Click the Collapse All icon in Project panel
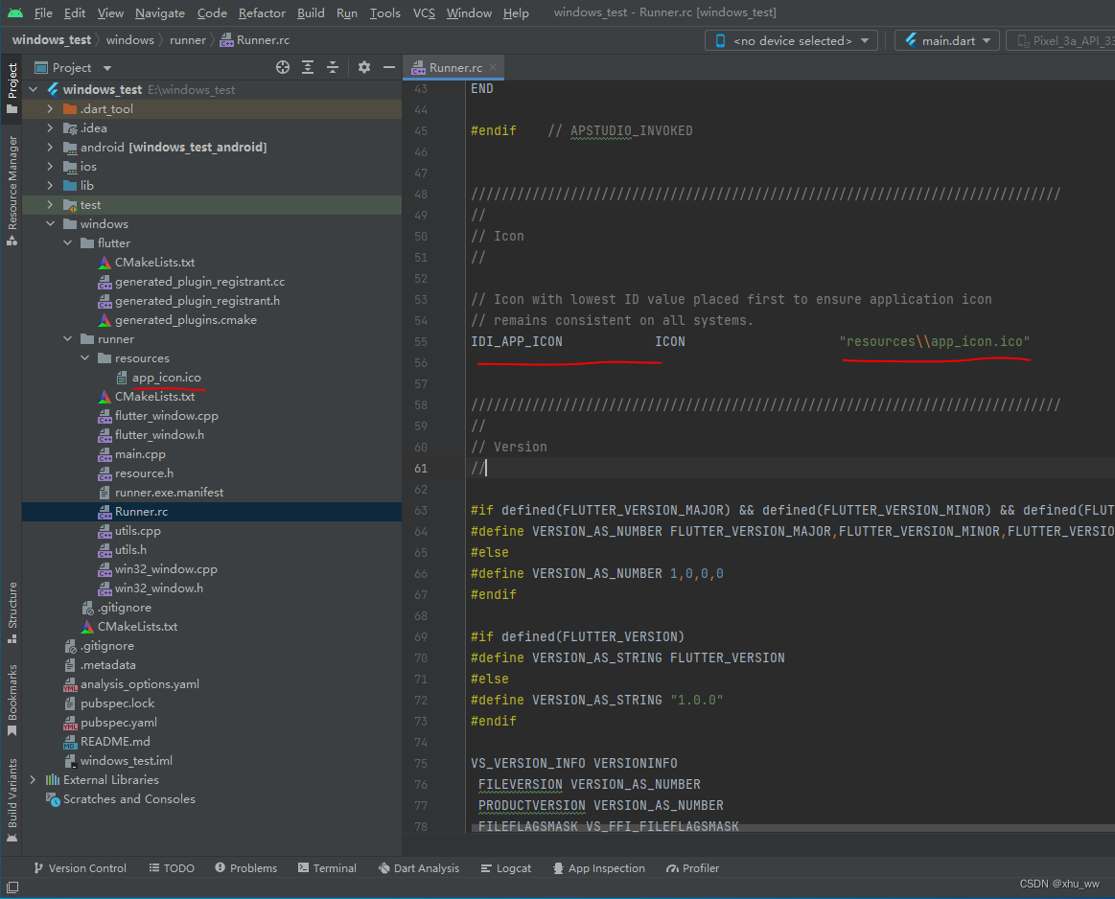The height and width of the screenshot is (899, 1115). click(333, 67)
